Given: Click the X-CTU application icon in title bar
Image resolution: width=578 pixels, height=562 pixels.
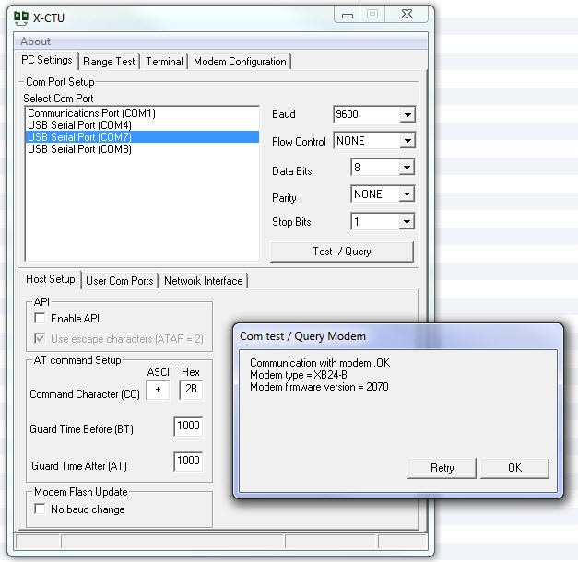Looking at the screenshot, I should pyautogui.click(x=22, y=17).
